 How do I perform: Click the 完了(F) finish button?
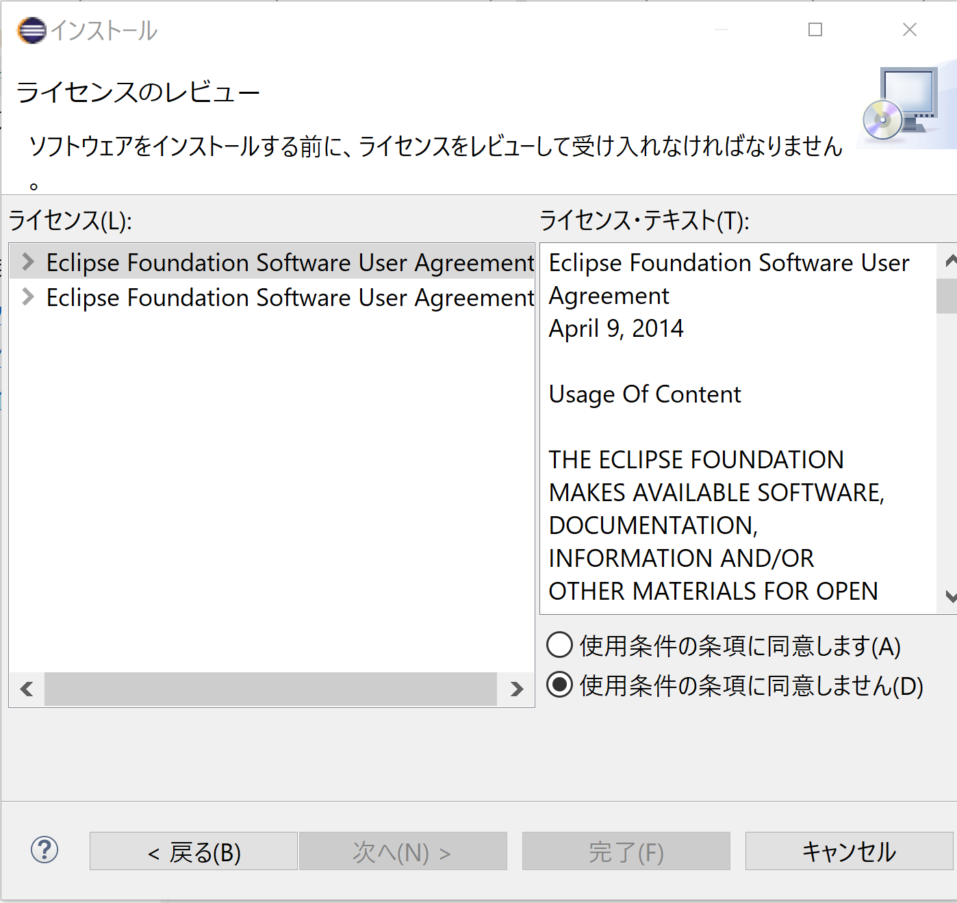(x=626, y=851)
